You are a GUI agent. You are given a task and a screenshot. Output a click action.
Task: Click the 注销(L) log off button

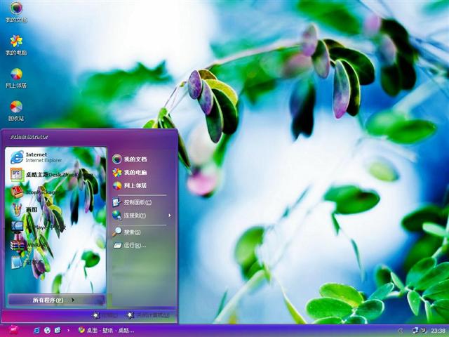click(105, 315)
